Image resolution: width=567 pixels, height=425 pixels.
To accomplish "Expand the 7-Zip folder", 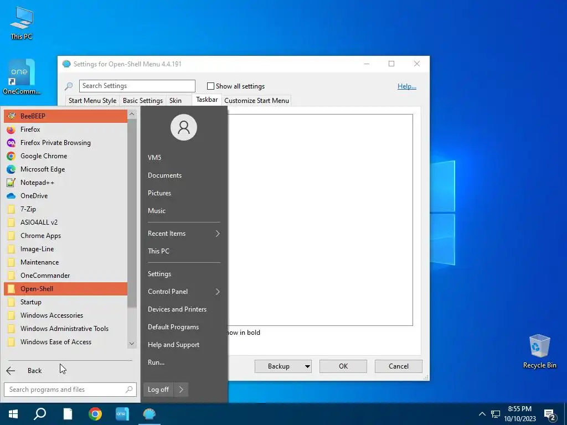I will coord(65,209).
